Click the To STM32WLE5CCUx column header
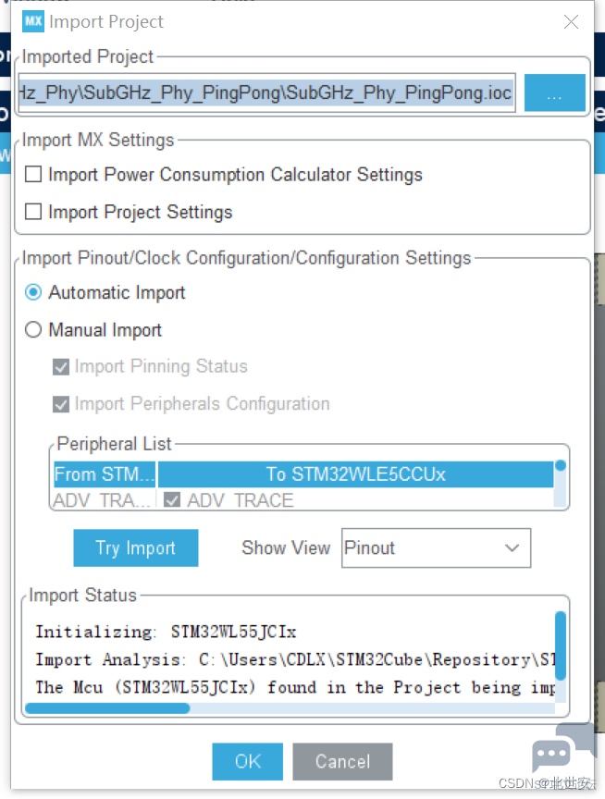This screenshot has height=799, width=605. [356, 474]
